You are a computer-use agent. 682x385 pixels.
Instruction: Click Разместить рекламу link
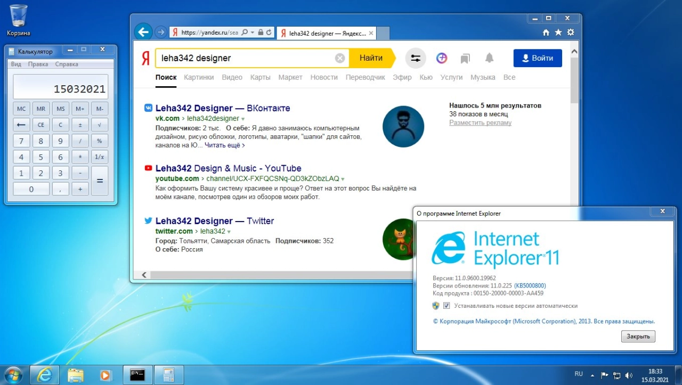pos(480,122)
